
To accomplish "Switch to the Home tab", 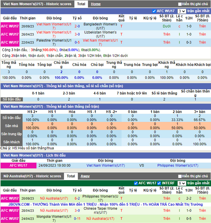I will [96, 4].
